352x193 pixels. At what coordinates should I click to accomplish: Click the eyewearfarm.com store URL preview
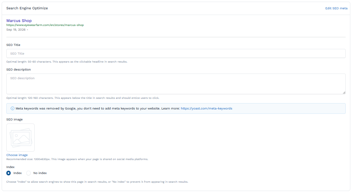(x=45, y=25)
